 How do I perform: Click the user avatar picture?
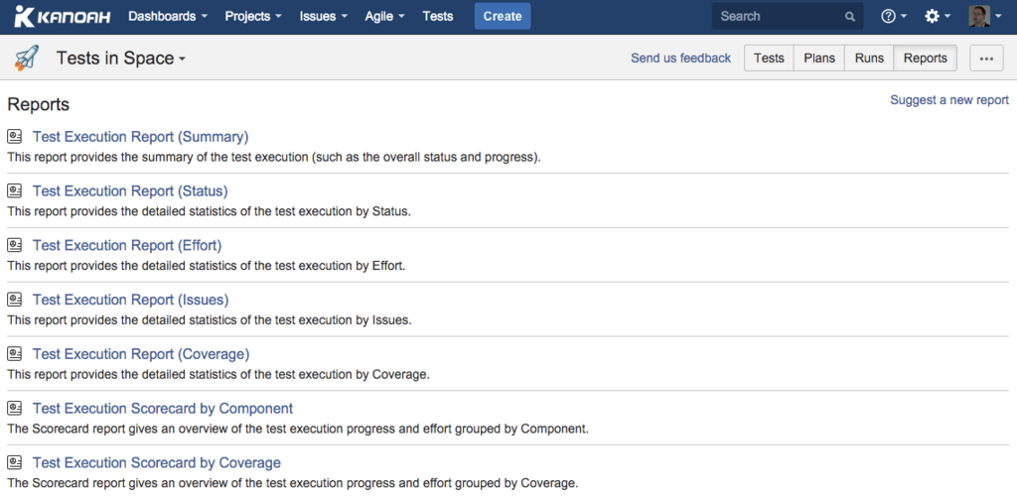pos(979,16)
